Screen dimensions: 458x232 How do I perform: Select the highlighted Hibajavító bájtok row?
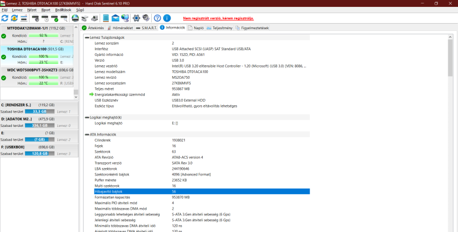pyautogui.click(x=202, y=191)
